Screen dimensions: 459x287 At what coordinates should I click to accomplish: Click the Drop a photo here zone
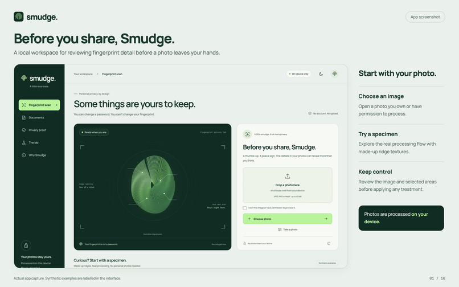288,185
